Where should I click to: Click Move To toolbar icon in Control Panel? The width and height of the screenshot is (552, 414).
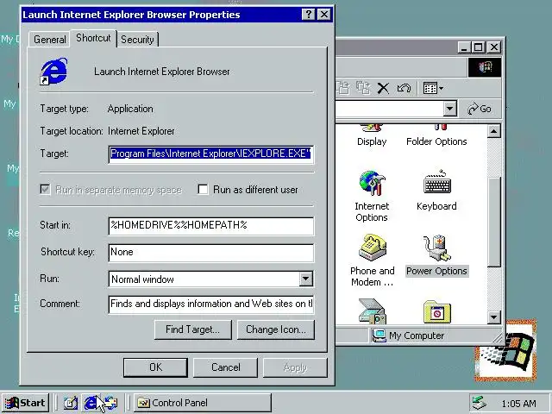(x=342, y=88)
